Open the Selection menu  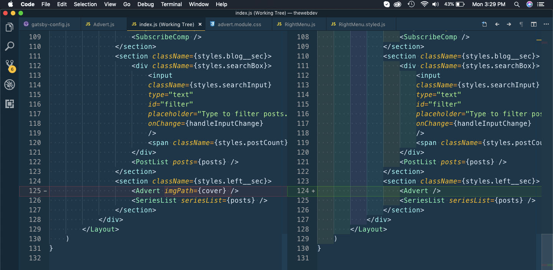(85, 4)
